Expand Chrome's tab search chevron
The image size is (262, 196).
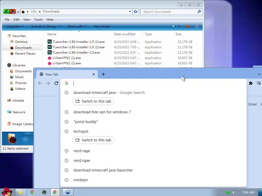click(x=259, y=74)
